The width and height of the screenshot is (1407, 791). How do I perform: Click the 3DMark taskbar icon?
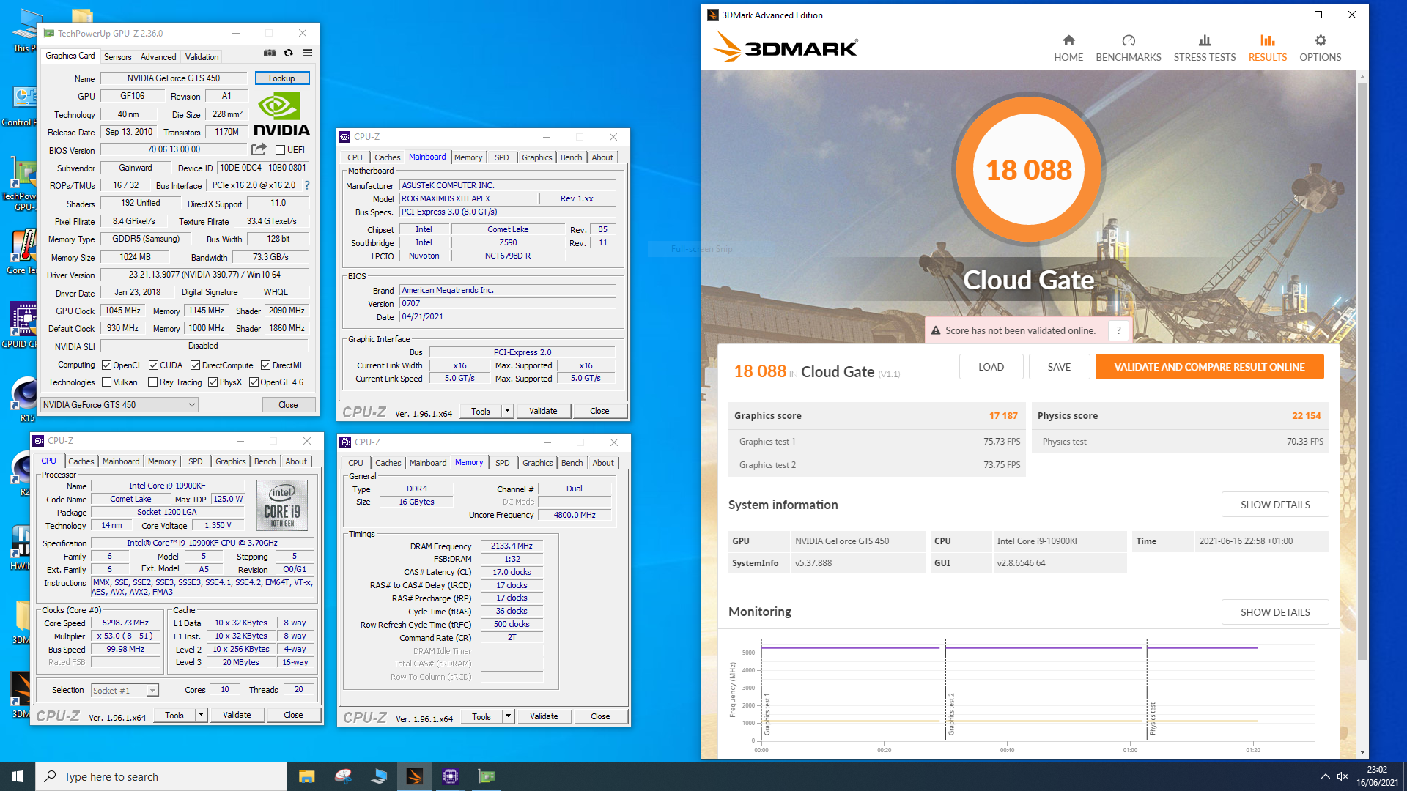pyautogui.click(x=415, y=776)
